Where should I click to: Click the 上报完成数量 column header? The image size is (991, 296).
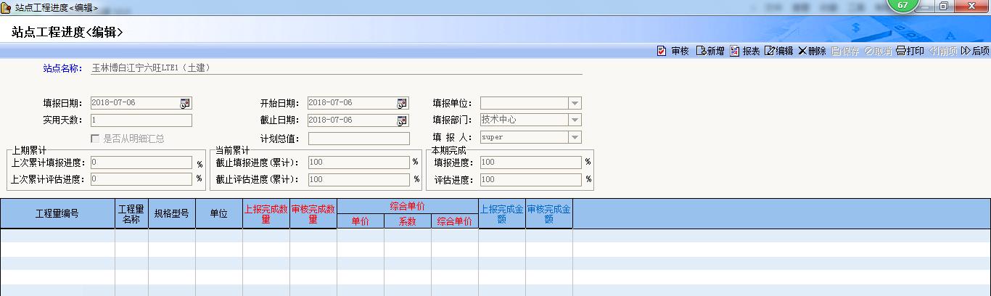click(x=266, y=214)
